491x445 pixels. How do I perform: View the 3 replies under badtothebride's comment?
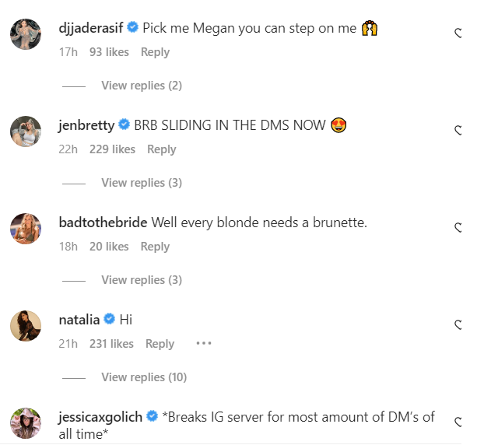tap(141, 280)
